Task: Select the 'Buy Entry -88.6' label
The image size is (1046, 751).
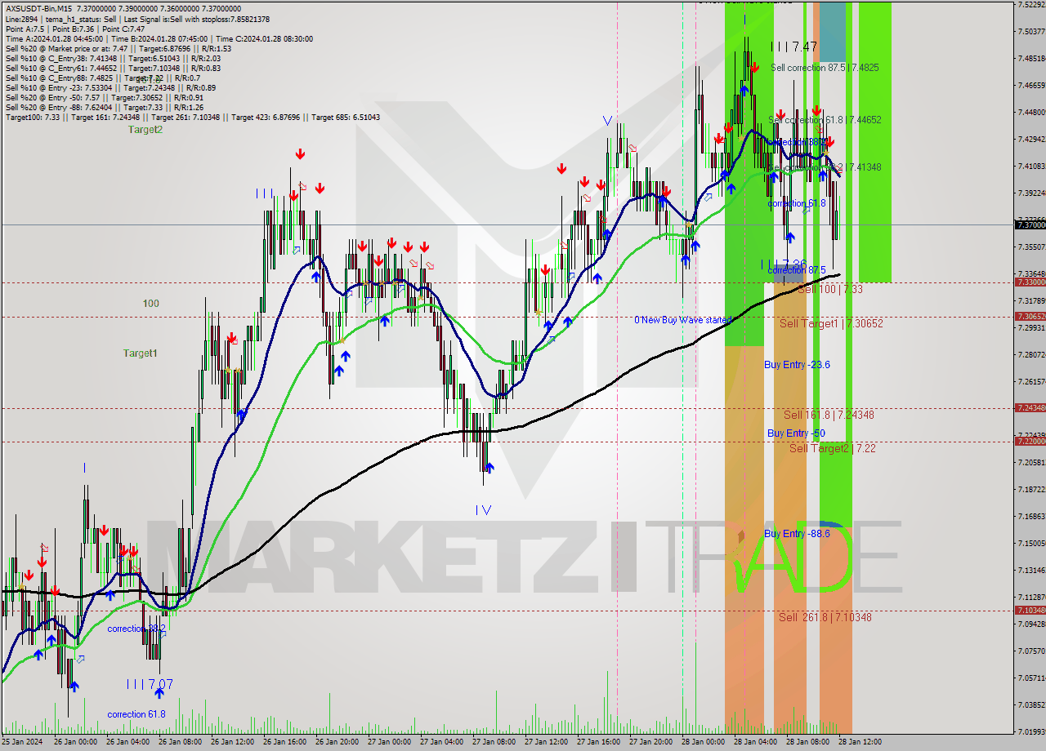Action: pos(797,533)
